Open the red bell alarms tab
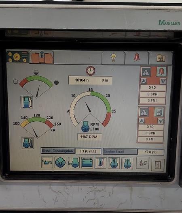 (x=137, y=58)
